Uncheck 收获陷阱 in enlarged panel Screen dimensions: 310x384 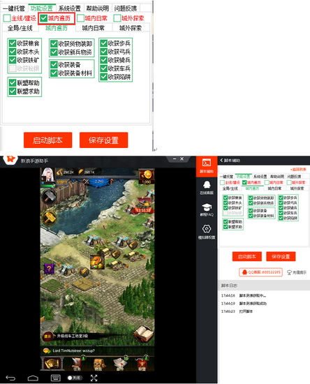pos(104,77)
